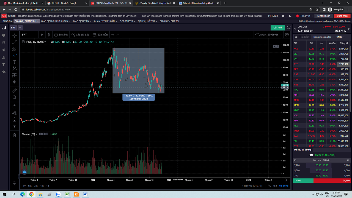Click the 'Tìm kiếm' search field
The width and height of the screenshot is (352, 198).
[302, 37]
